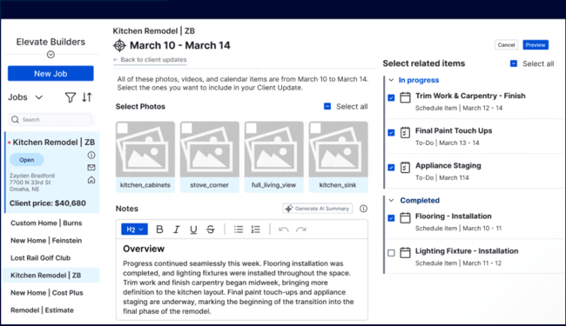Viewport: 566px width, 326px height.
Task: Expand the Jobs dropdown chevron
Action: coord(39,97)
